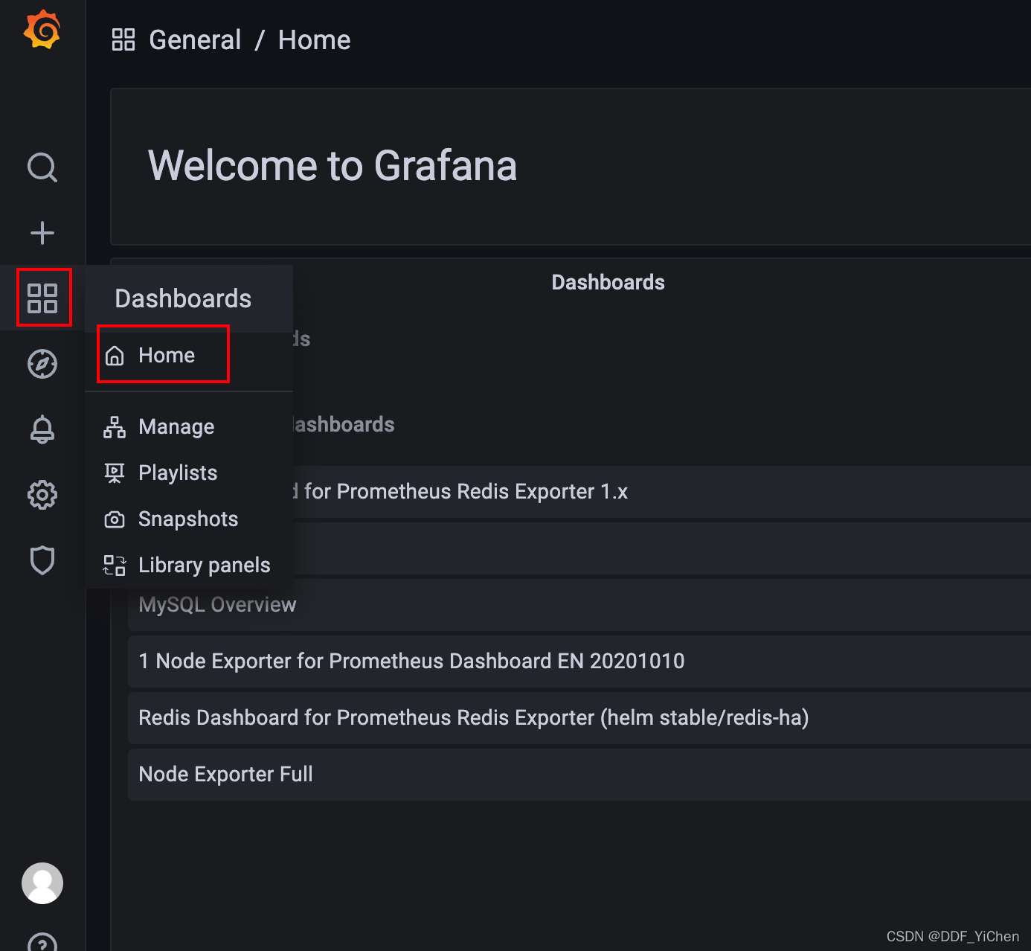This screenshot has height=951, width=1031.
Task: Click the presentation icon beside Playlists
Action: (115, 473)
